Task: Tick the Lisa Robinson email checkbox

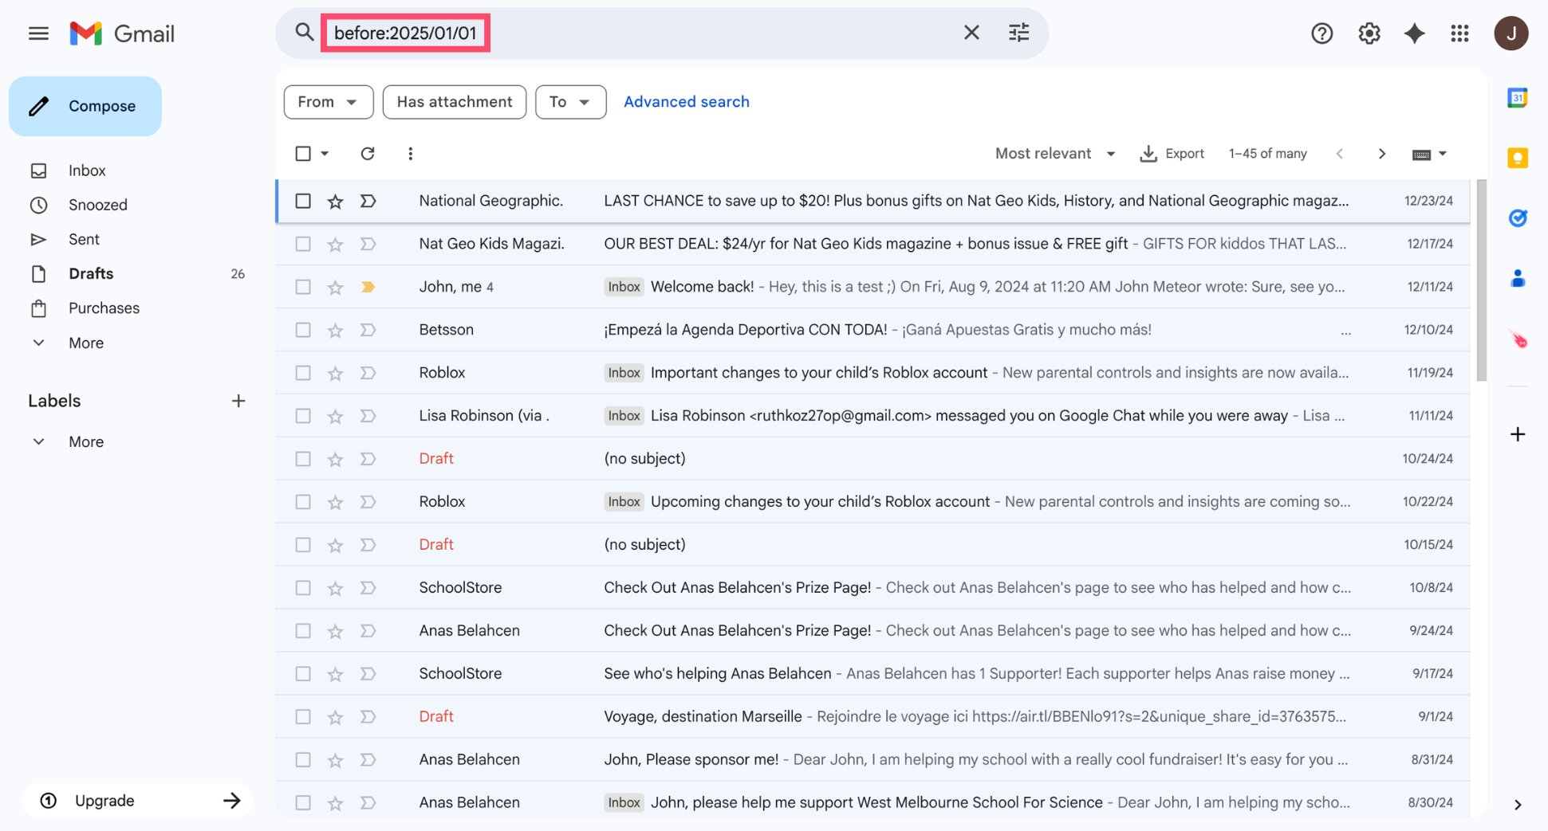Action: (x=303, y=416)
